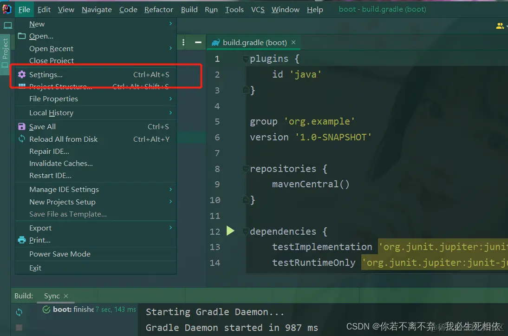Viewport: 508px width, 336px height.
Task: Collapse the dependencies block fold marker
Action: [246, 231]
